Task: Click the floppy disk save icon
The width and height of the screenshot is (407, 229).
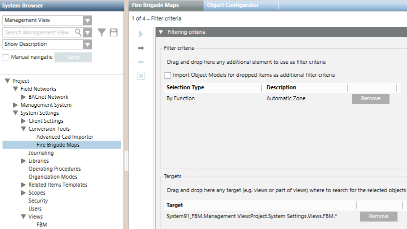Action: (113, 32)
